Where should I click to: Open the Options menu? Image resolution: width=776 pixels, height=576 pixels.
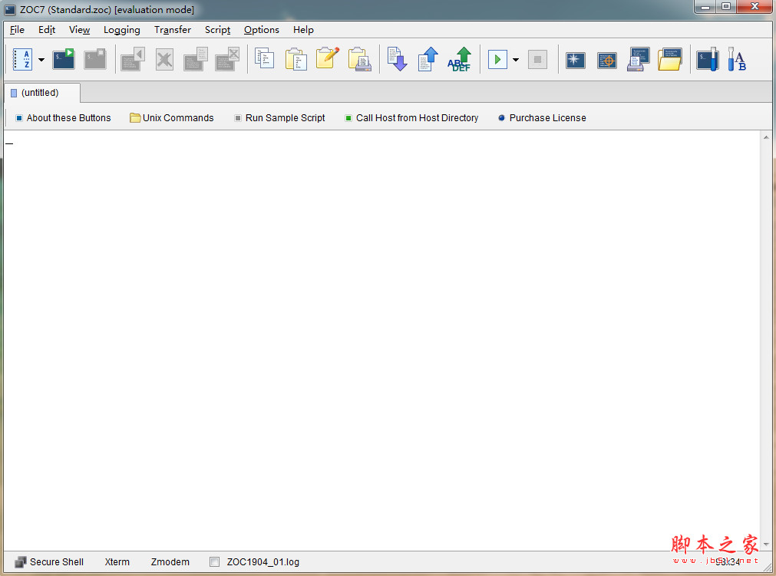(261, 30)
